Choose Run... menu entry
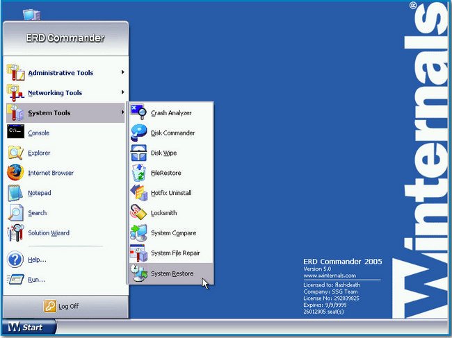This screenshot has width=452, height=338. 65,279
